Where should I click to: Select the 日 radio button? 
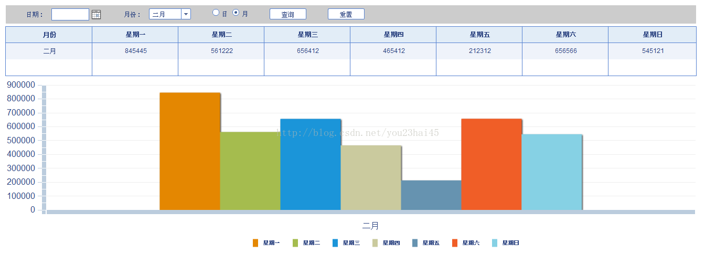216,13
